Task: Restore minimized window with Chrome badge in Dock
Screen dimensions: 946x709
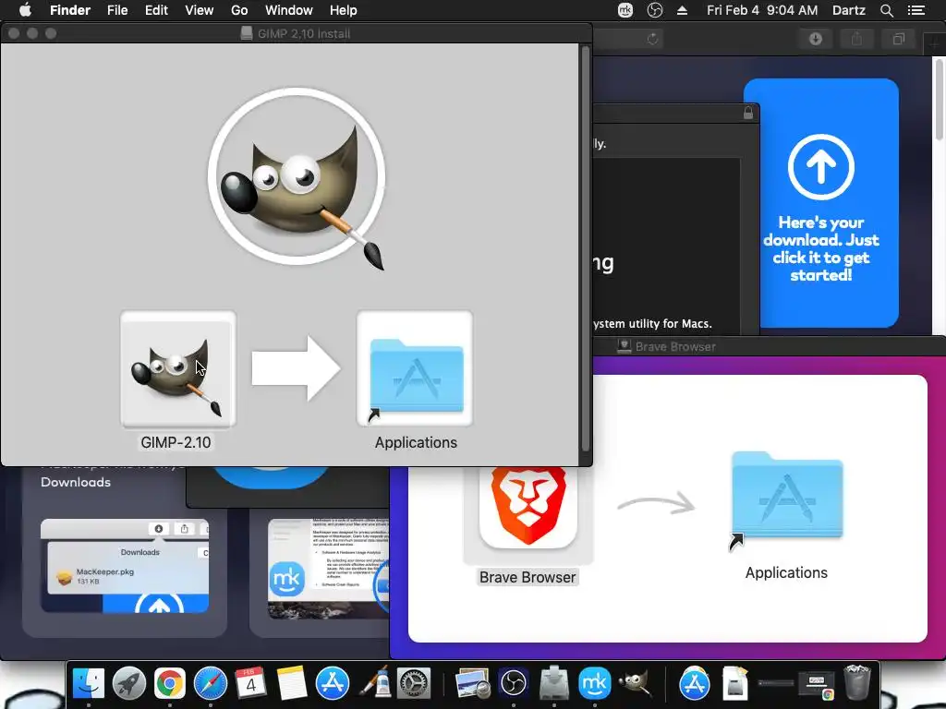Action: click(x=817, y=684)
